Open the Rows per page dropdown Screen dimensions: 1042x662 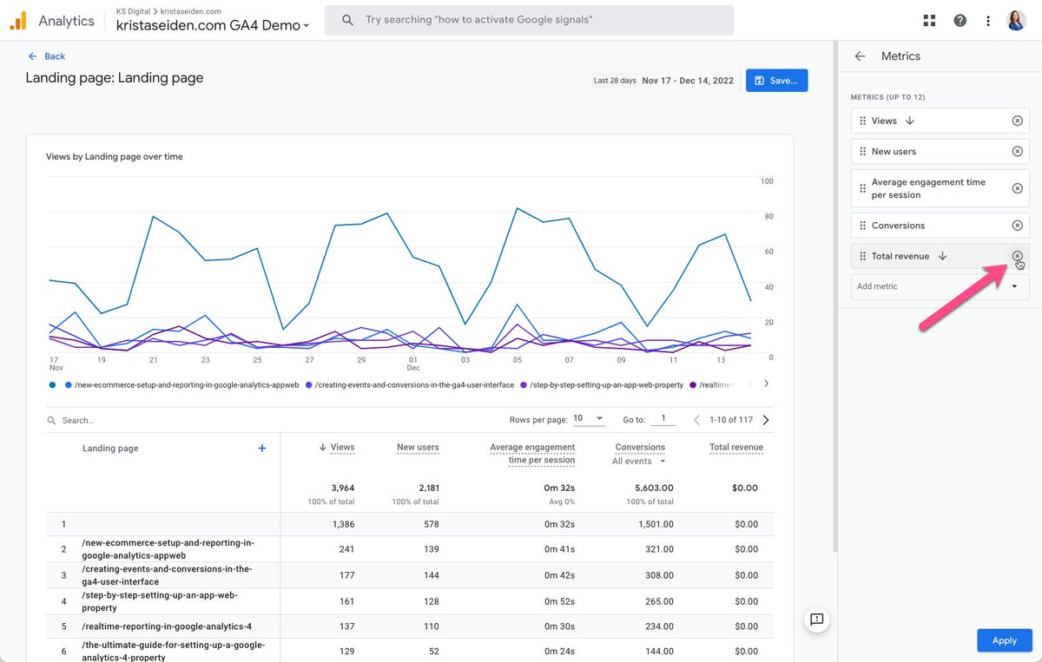point(588,418)
